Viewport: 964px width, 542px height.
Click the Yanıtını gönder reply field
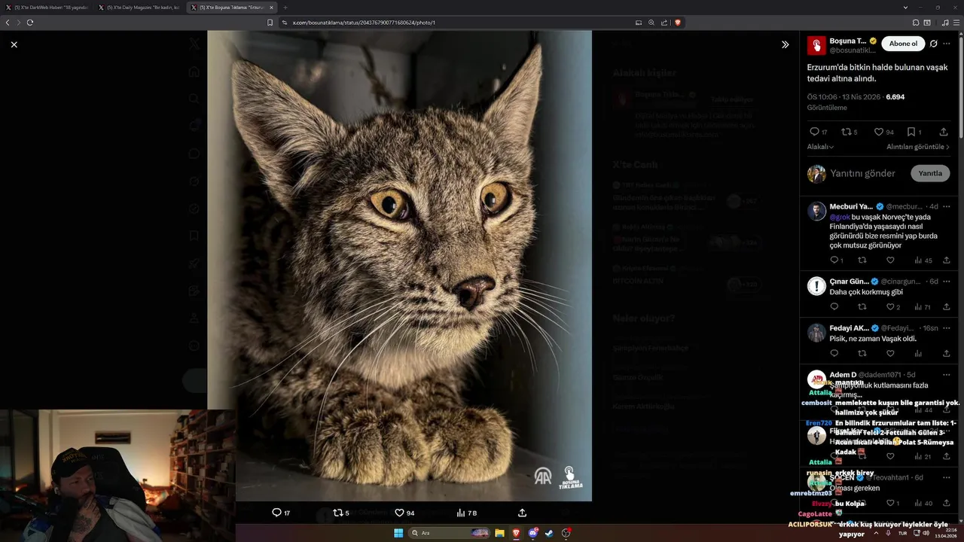click(863, 173)
